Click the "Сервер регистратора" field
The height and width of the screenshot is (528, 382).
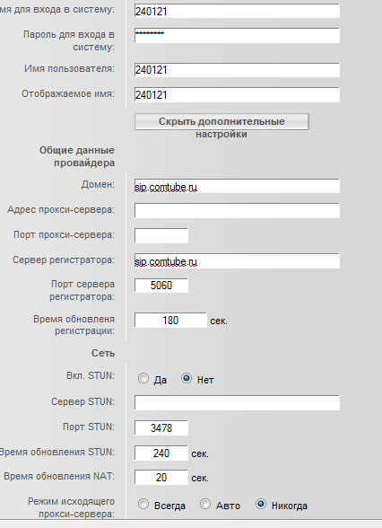[x=237, y=261]
